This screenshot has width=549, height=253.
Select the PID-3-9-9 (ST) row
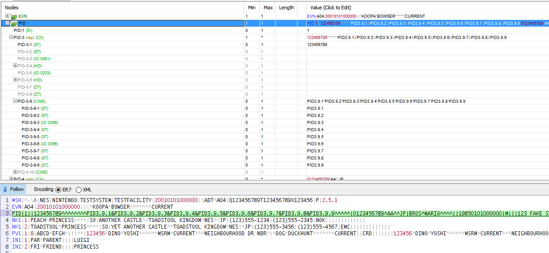click(122, 165)
